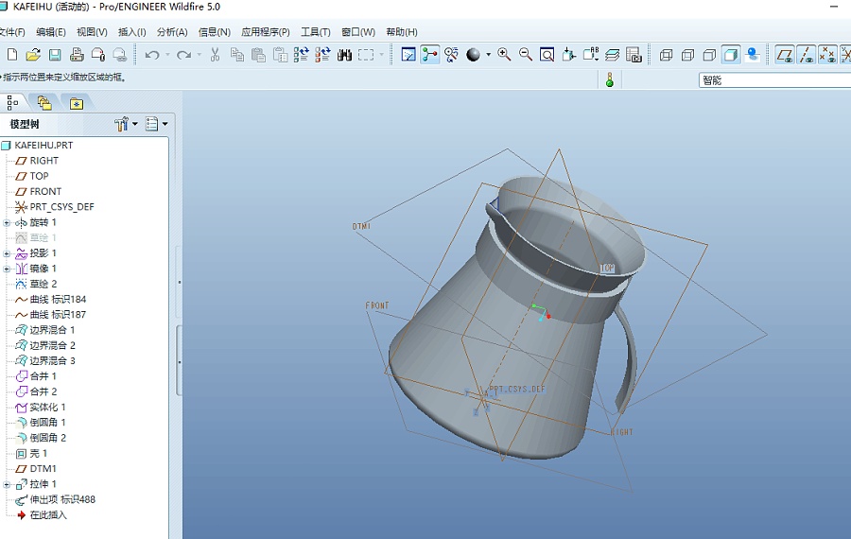Expand the 旋转 1 feature
Screen dimensions: 851x539
(x=7, y=222)
